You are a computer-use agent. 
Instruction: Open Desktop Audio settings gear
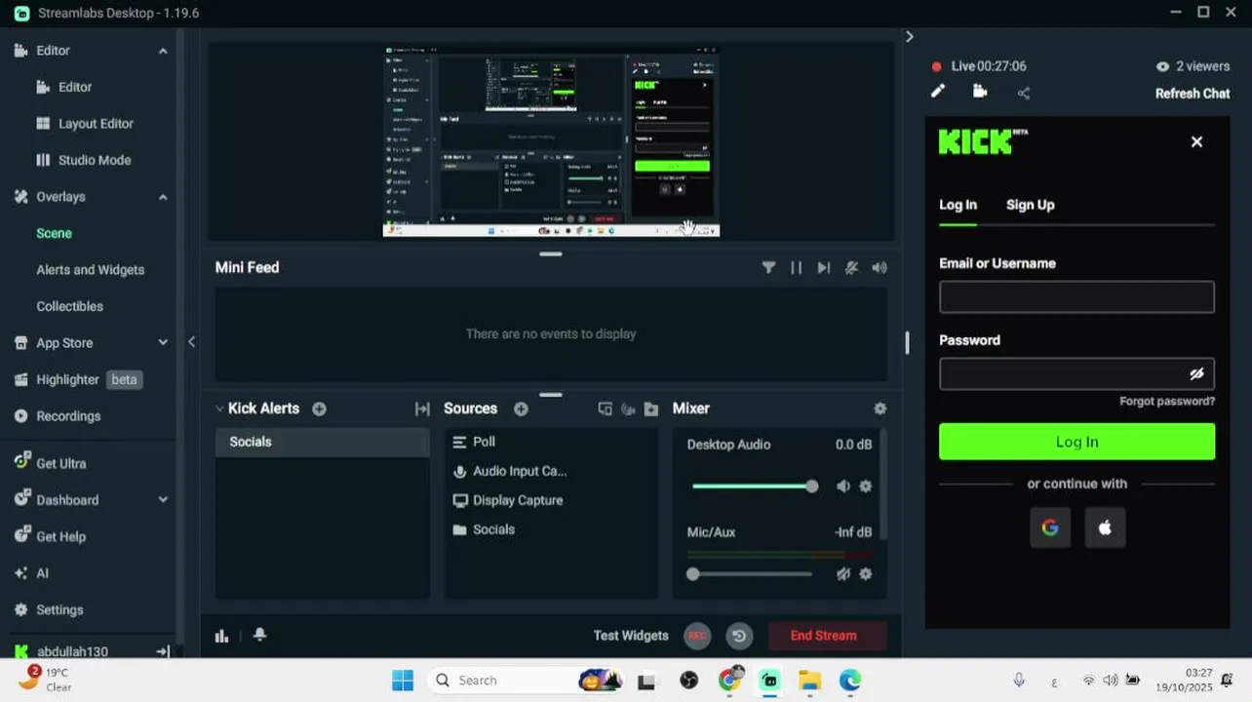click(866, 487)
